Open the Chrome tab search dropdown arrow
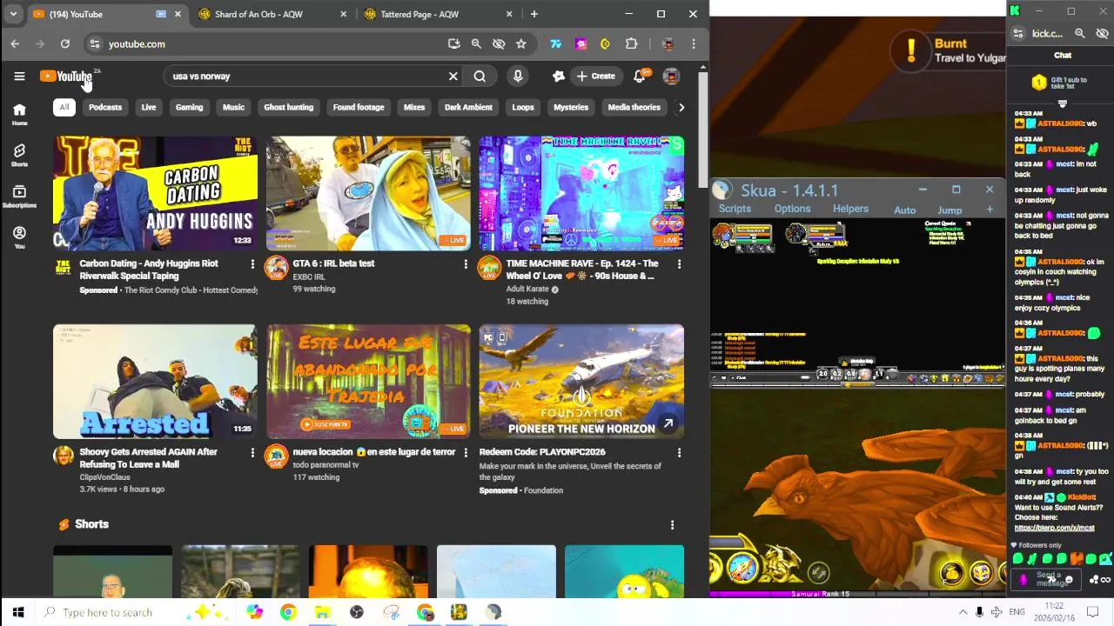 [x=13, y=14]
